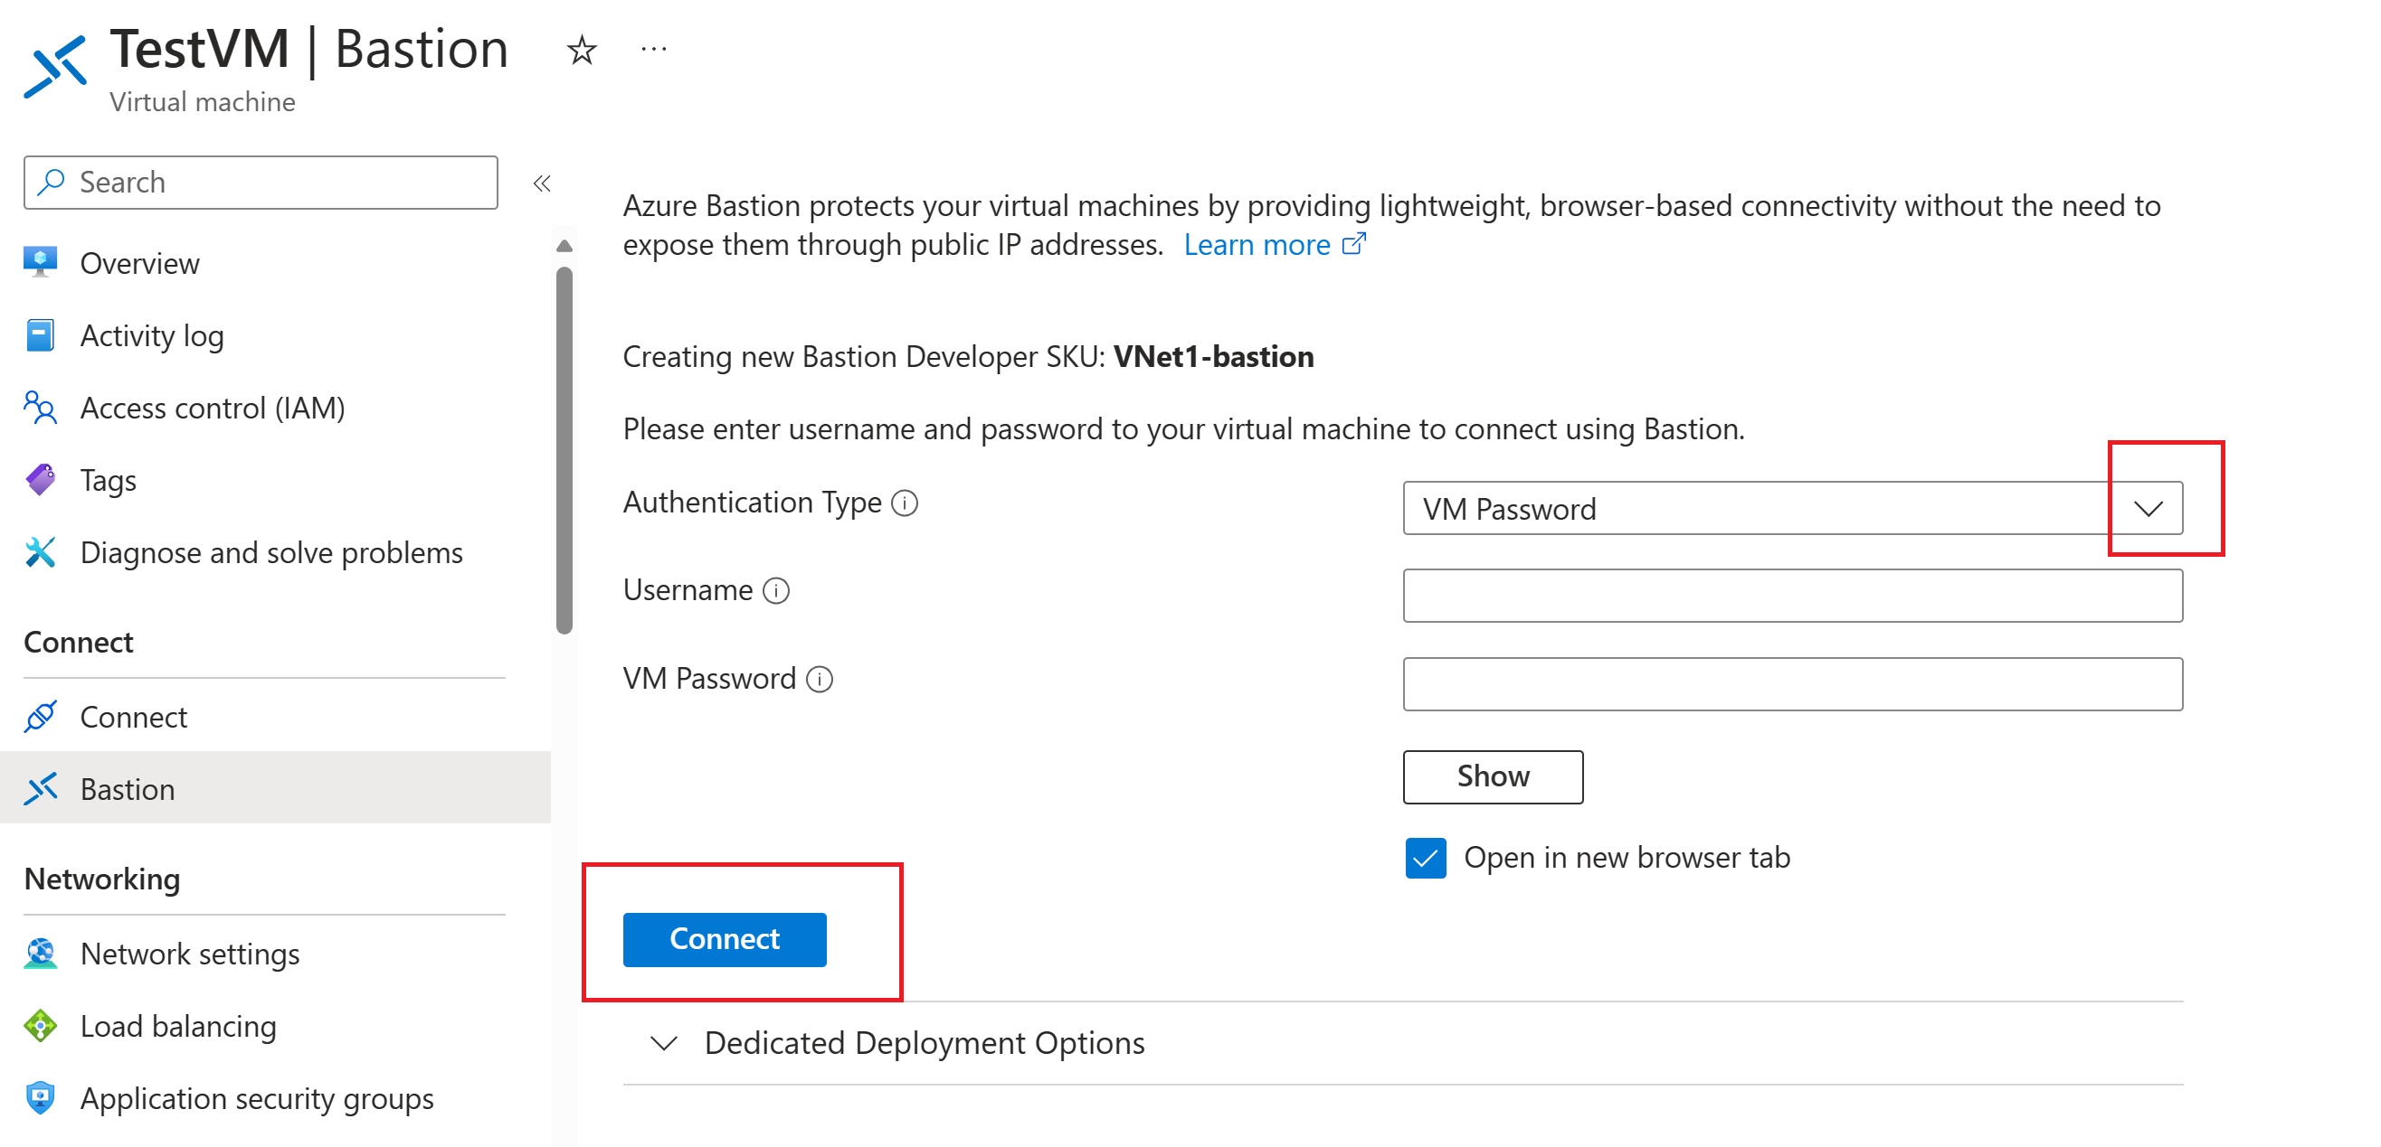Image resolution: width=2381 pixels, height=1147 pixels.
Task: Open Access control (IAM) people icon
Action: click(x=40, y=408)
